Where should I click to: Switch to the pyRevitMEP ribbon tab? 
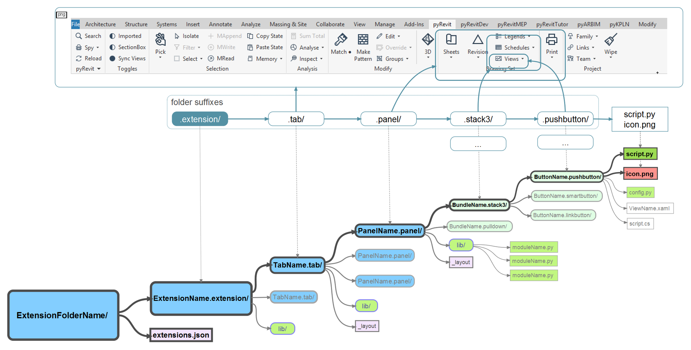(x=512, y=24)
